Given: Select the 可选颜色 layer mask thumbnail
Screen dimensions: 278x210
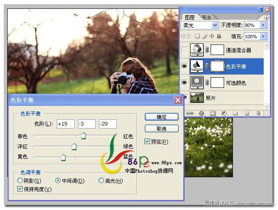Looking at the screenshot, I should coord(217,82).
